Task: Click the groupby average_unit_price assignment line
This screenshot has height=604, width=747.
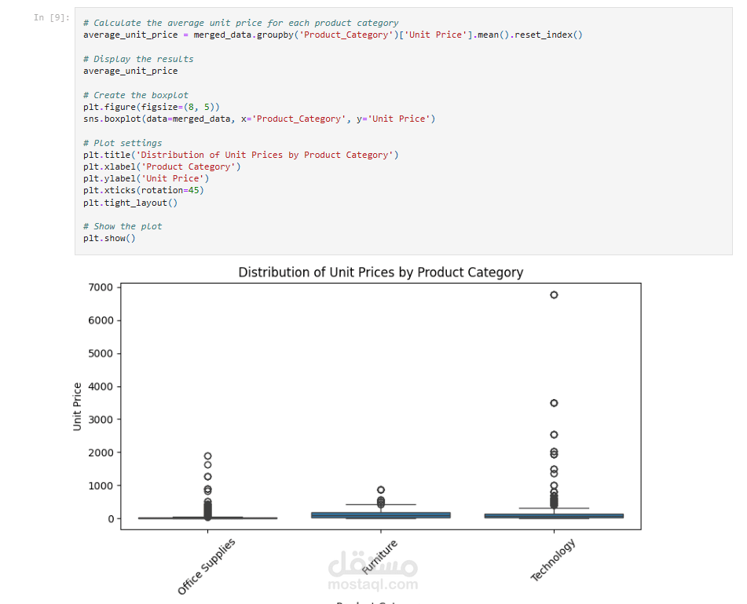Action: tap(333, 35)
